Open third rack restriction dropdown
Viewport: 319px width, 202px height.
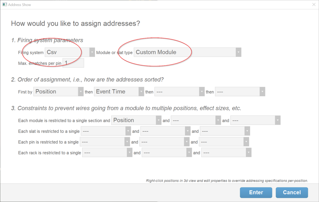(226, 153)
